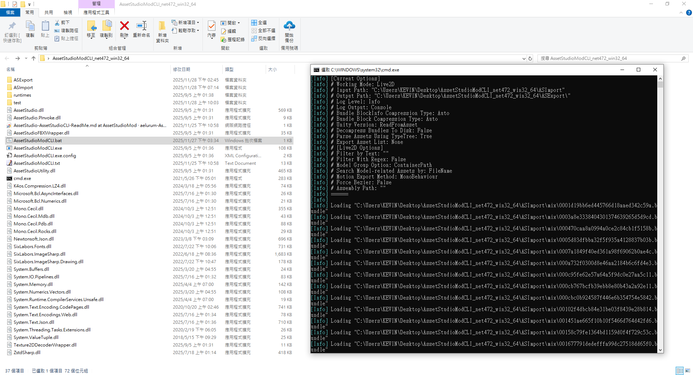Sort files by the Modified Date (修改日期) column
This screenshot has width=693, height=375.
[x=182, y=70]
